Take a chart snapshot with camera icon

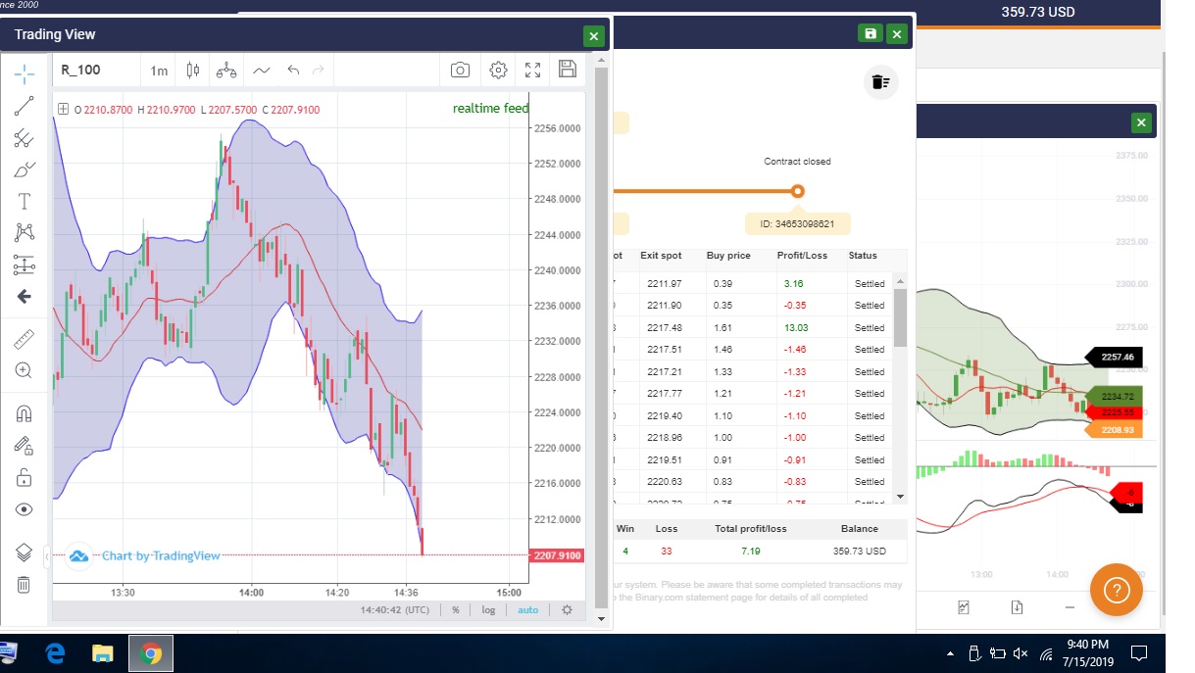(460, 70)
